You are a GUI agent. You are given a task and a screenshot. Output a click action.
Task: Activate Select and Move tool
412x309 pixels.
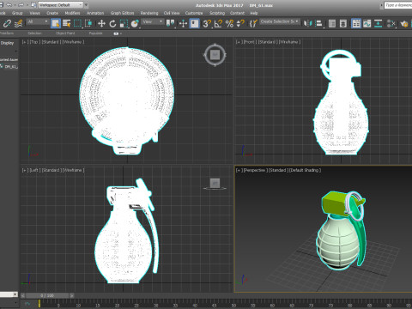101,23
